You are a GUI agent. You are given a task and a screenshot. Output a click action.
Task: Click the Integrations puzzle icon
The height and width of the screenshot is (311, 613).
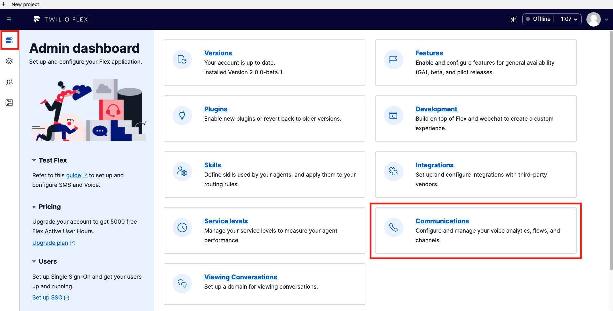pyautogui.click(x=394, y=171)
